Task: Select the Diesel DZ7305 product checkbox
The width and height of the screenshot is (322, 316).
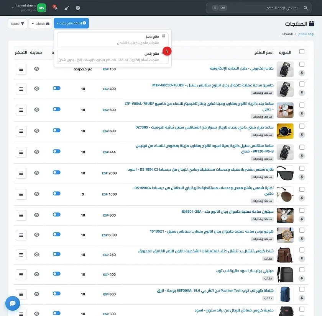Action: tap(302, 126)
